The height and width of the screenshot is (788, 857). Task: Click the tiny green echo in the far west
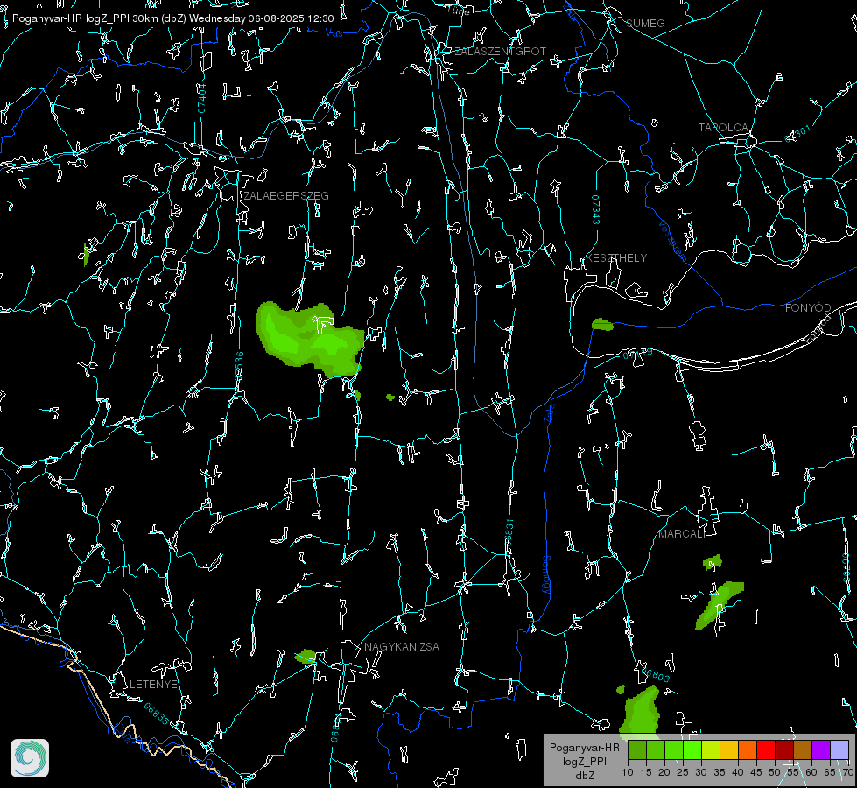click(86, 255)
